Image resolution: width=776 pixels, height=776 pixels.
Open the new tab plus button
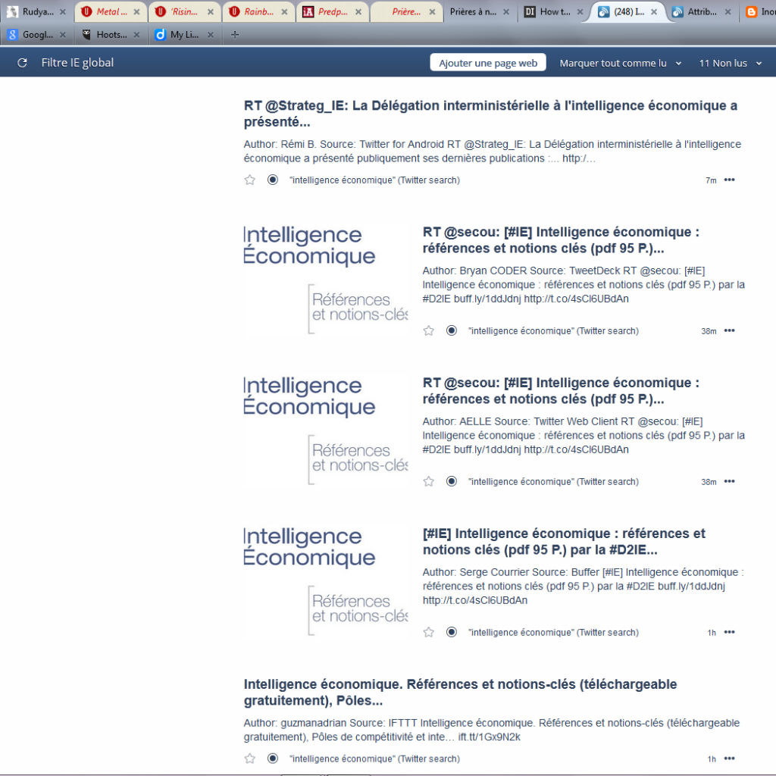click(234, 34)
